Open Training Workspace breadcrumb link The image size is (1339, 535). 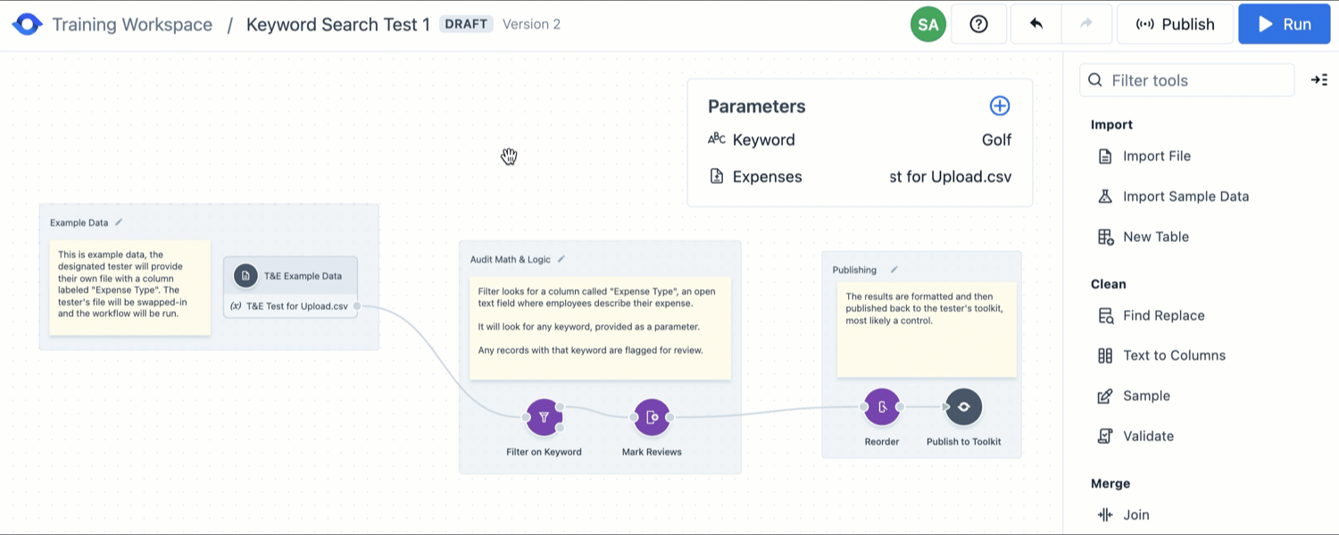(x=132, y=24)
